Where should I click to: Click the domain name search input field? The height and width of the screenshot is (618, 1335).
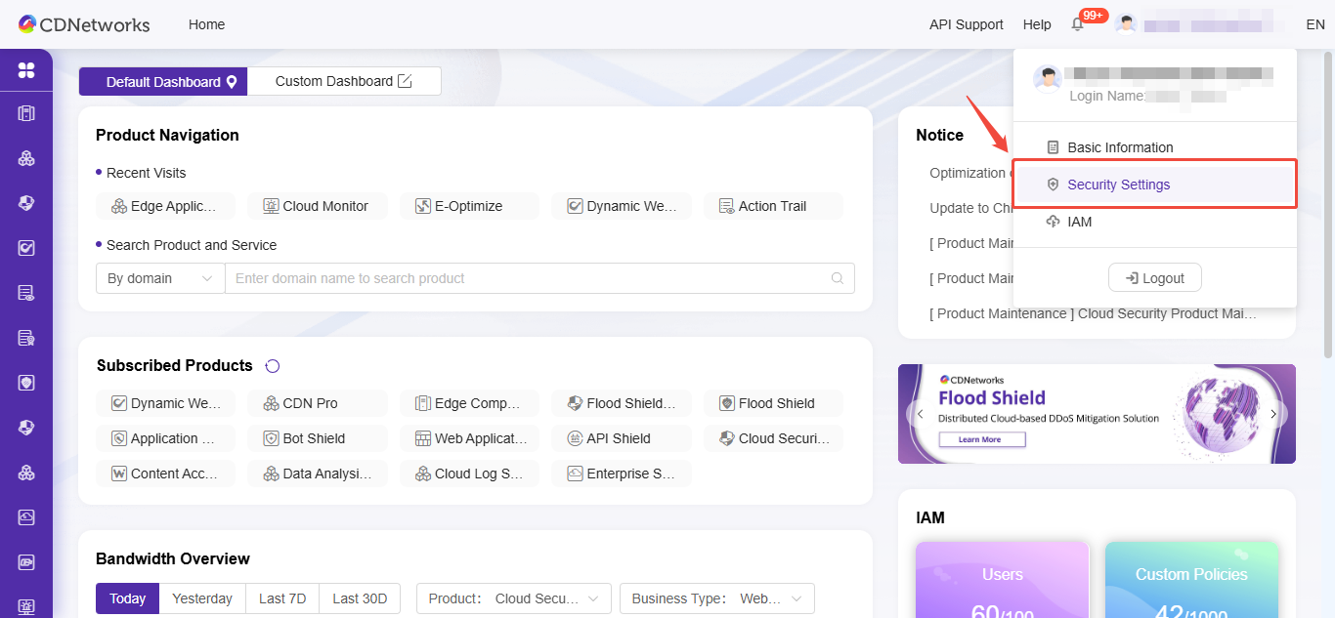tap(528, 278)
